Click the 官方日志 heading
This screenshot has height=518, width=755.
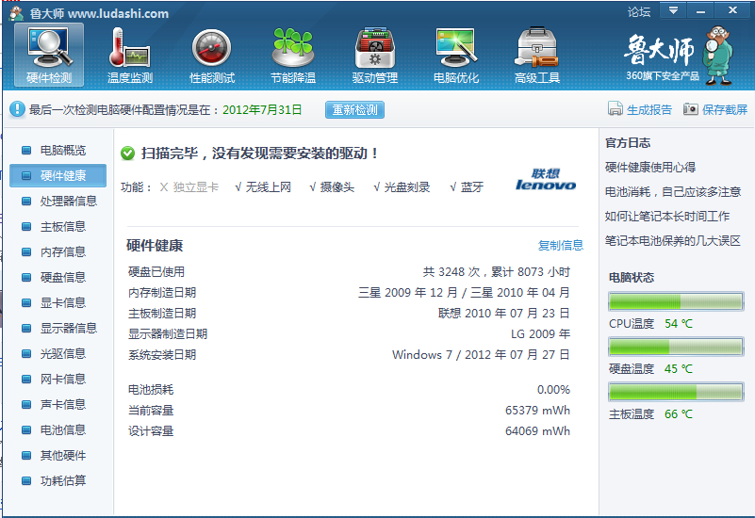(628, 143)
